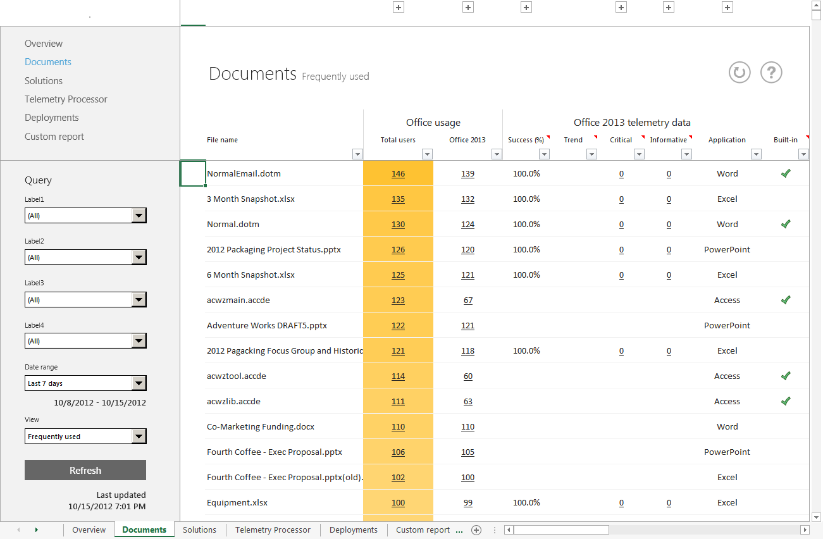The height and width of the screenshot is (539, 823).
Task: Click the Built-in checkmark for NormalEmail.dotm
Action: coord(786,173)
